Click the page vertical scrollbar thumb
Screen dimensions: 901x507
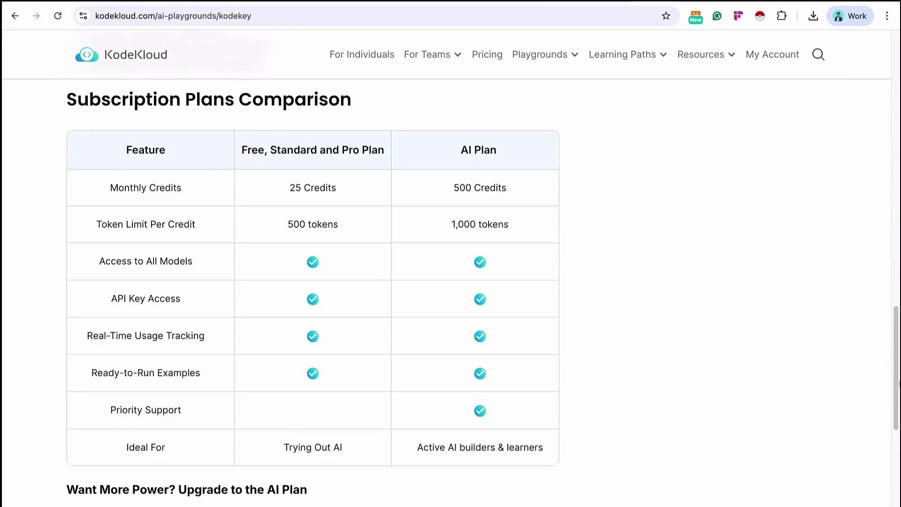coord(895,368)
